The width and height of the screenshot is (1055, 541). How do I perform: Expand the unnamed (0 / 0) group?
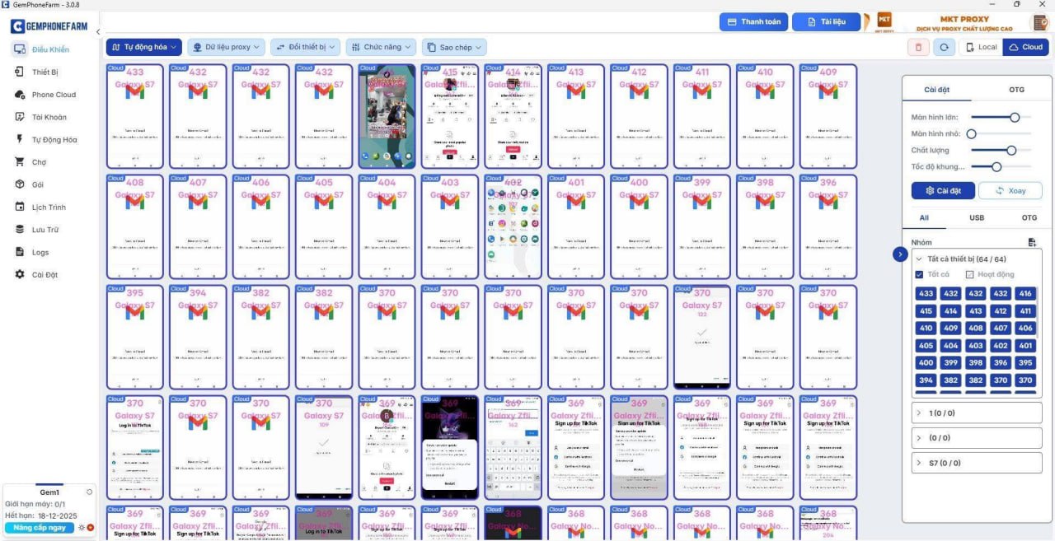coord(977,438)
